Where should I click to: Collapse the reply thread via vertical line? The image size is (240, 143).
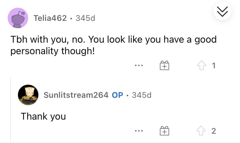click(11, 110)
